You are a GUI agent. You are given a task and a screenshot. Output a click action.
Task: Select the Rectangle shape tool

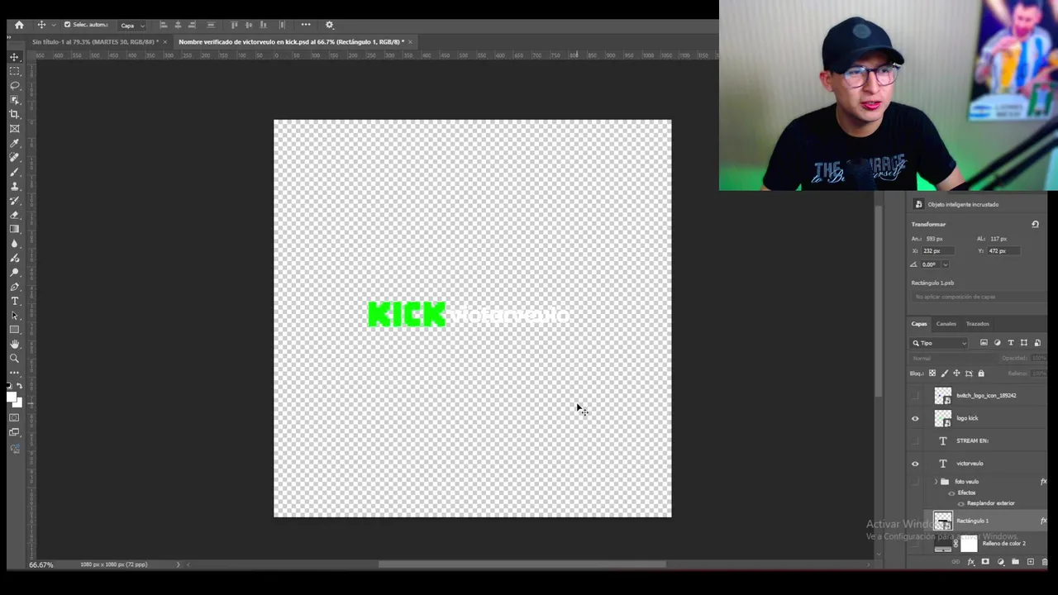[14, 330]
